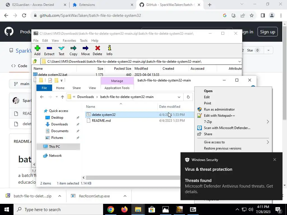Open the Code tab on GitHub
Screen dimensions: 287x215
click(19, 66)
